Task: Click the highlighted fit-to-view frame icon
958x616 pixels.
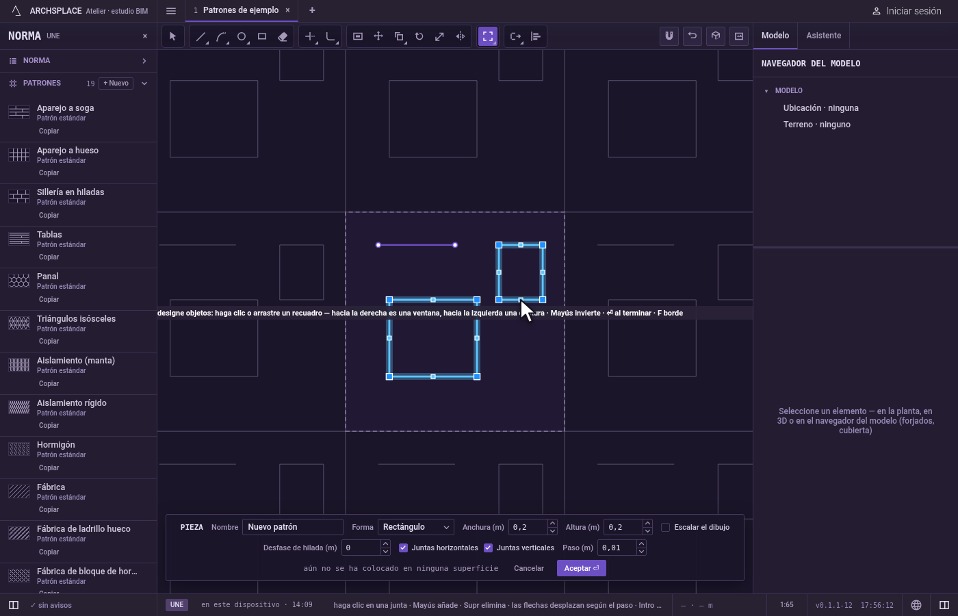Action: click(488, 36)
